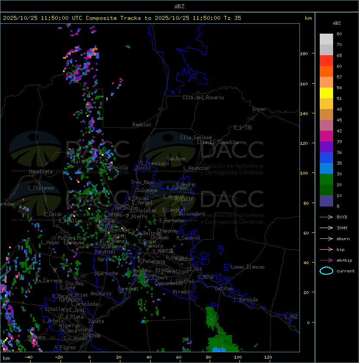Click the Mirador map label
359x363 pixels.
[182, 292]
